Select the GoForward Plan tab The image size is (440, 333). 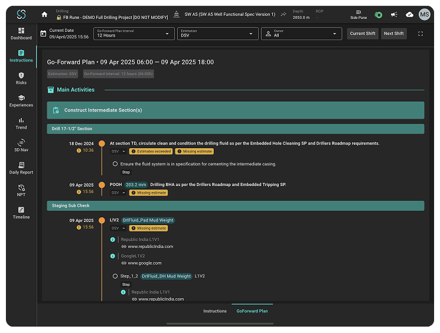(252, 311)
